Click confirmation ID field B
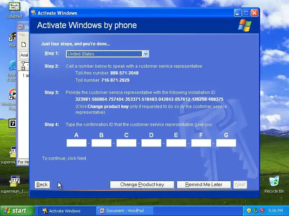The height and width of the screenshot is (216, 289). pyautogui.click(x=102, y=143)
